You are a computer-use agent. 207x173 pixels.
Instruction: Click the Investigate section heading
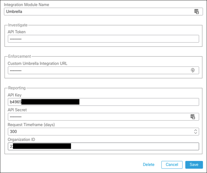point(18,25)
